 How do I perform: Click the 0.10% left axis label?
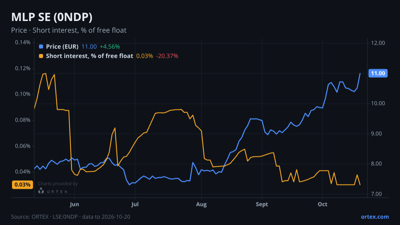click(23, 94)
